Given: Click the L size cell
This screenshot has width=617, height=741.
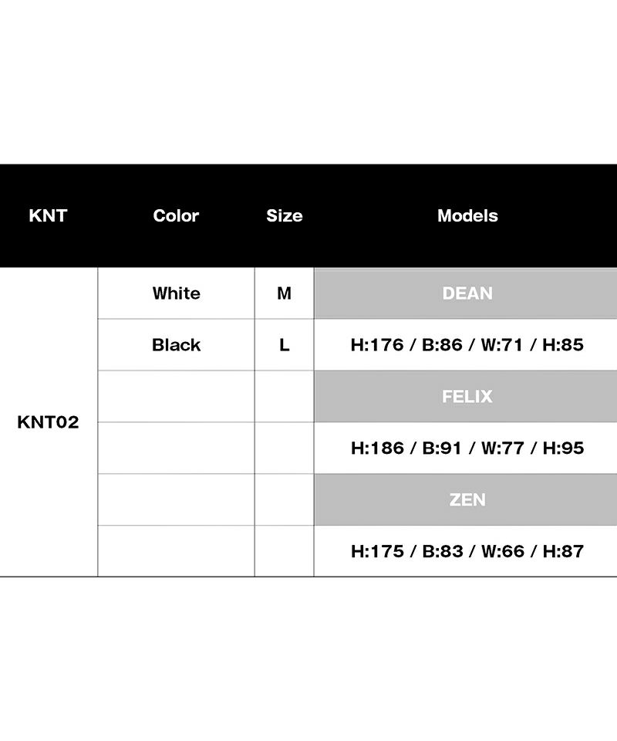Looking at the screenshot, I should point(284,345).
